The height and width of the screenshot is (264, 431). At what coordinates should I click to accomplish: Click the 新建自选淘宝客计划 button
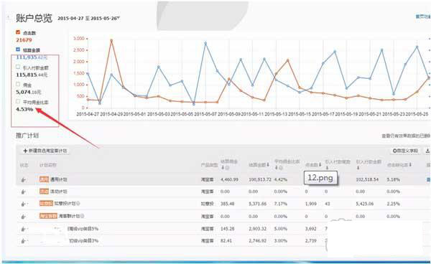pos(45,151)
